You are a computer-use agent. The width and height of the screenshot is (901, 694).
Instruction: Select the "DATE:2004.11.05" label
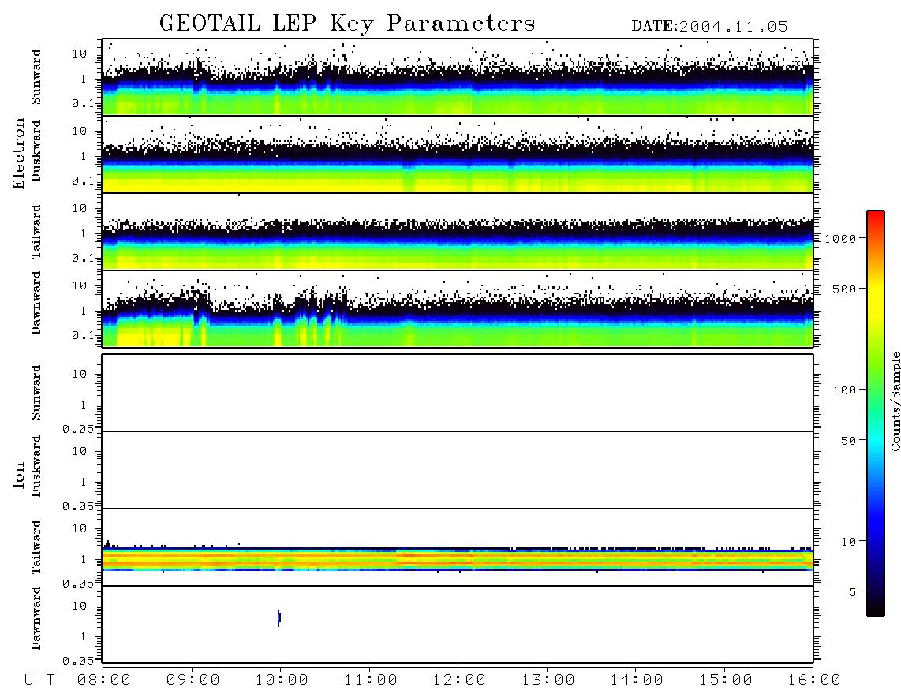click(x=709, y=27)
